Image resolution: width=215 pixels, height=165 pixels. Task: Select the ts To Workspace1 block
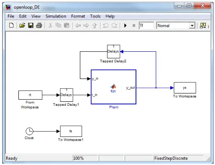tap(71, 131)
